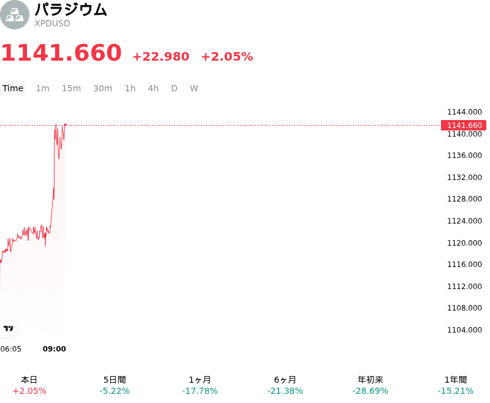Click the XPDUSD symbol text
The image size is (490, 403).
tap(52, 23)
